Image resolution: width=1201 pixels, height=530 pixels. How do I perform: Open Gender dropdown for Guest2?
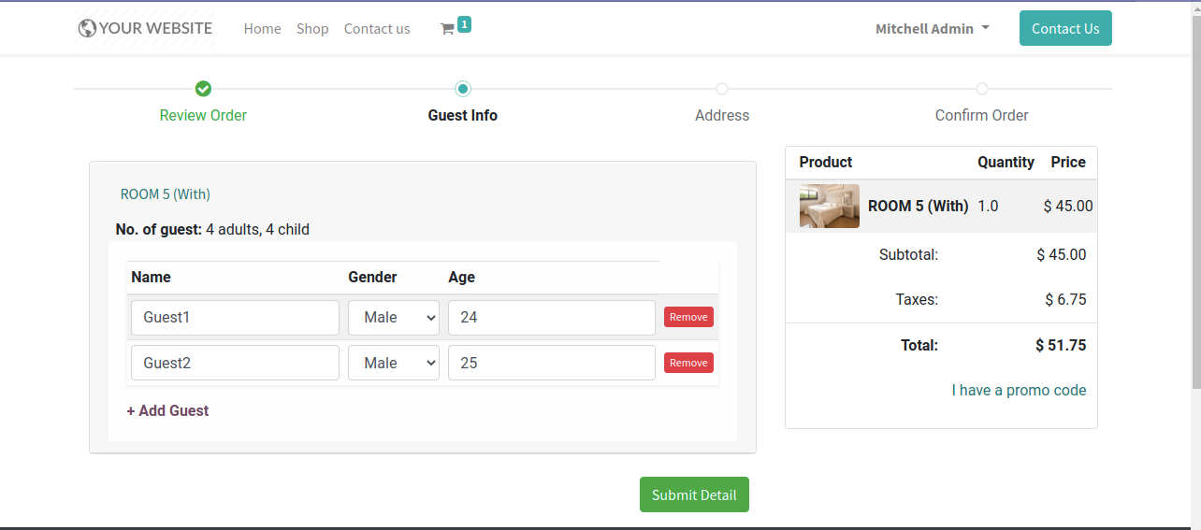click(x=393, y=363)
